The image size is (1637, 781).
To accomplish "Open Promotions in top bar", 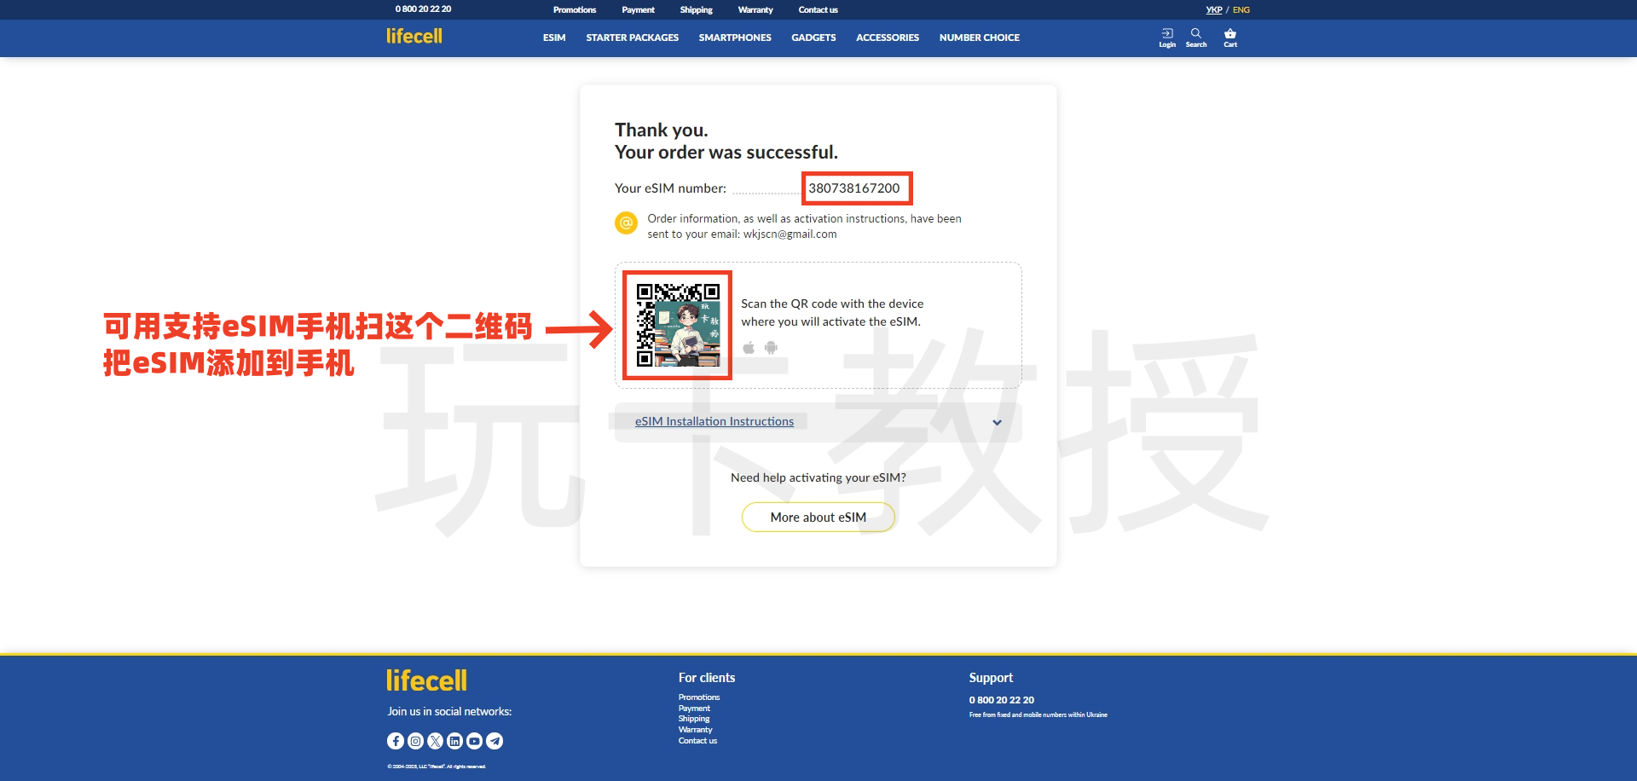I will pyautogui.click(x=575, y=10).
